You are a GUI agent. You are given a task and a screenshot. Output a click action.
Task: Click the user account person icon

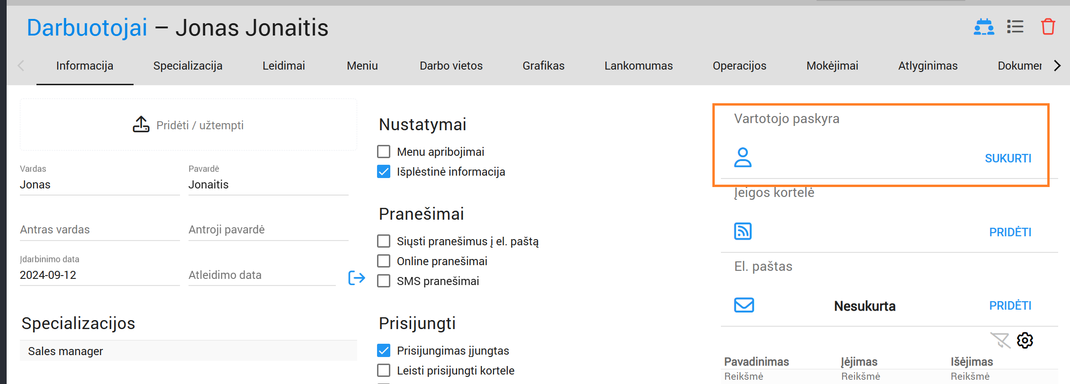[743, 158]
